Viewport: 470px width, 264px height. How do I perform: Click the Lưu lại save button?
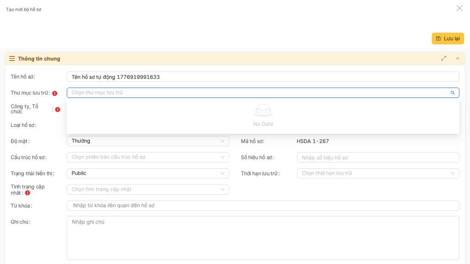[448, 38]
